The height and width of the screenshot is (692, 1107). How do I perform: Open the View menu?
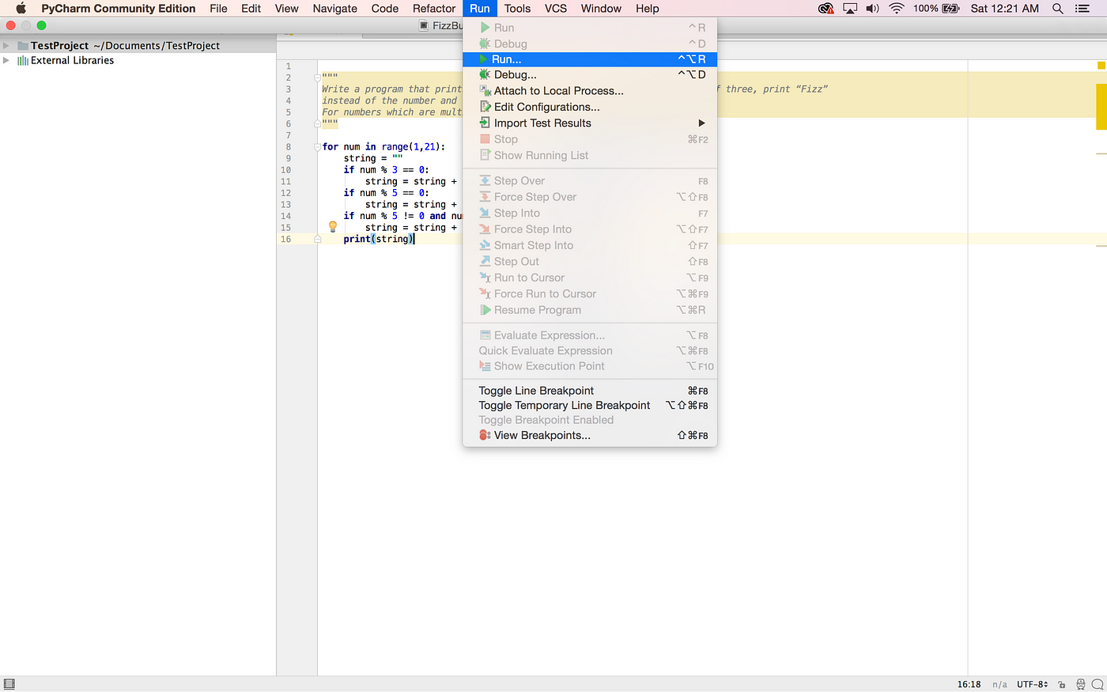tap(286, 8)
